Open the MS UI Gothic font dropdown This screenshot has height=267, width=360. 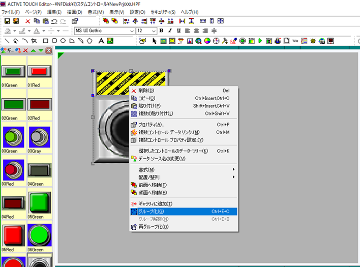pos(131,31)
